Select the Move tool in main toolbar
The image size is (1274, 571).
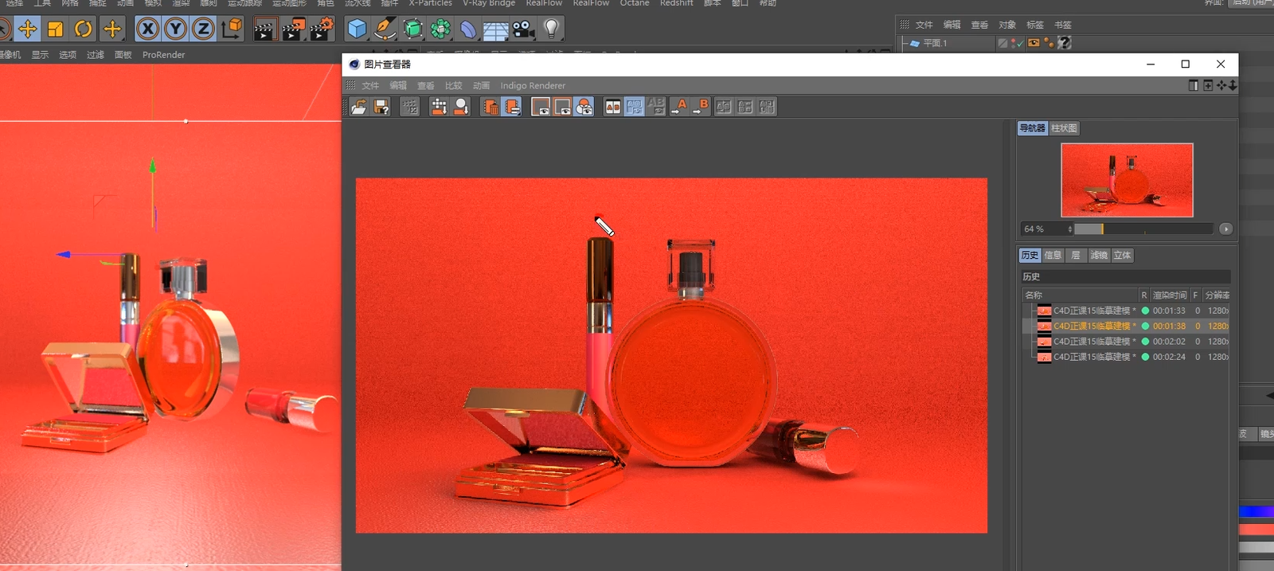(28, 29)
